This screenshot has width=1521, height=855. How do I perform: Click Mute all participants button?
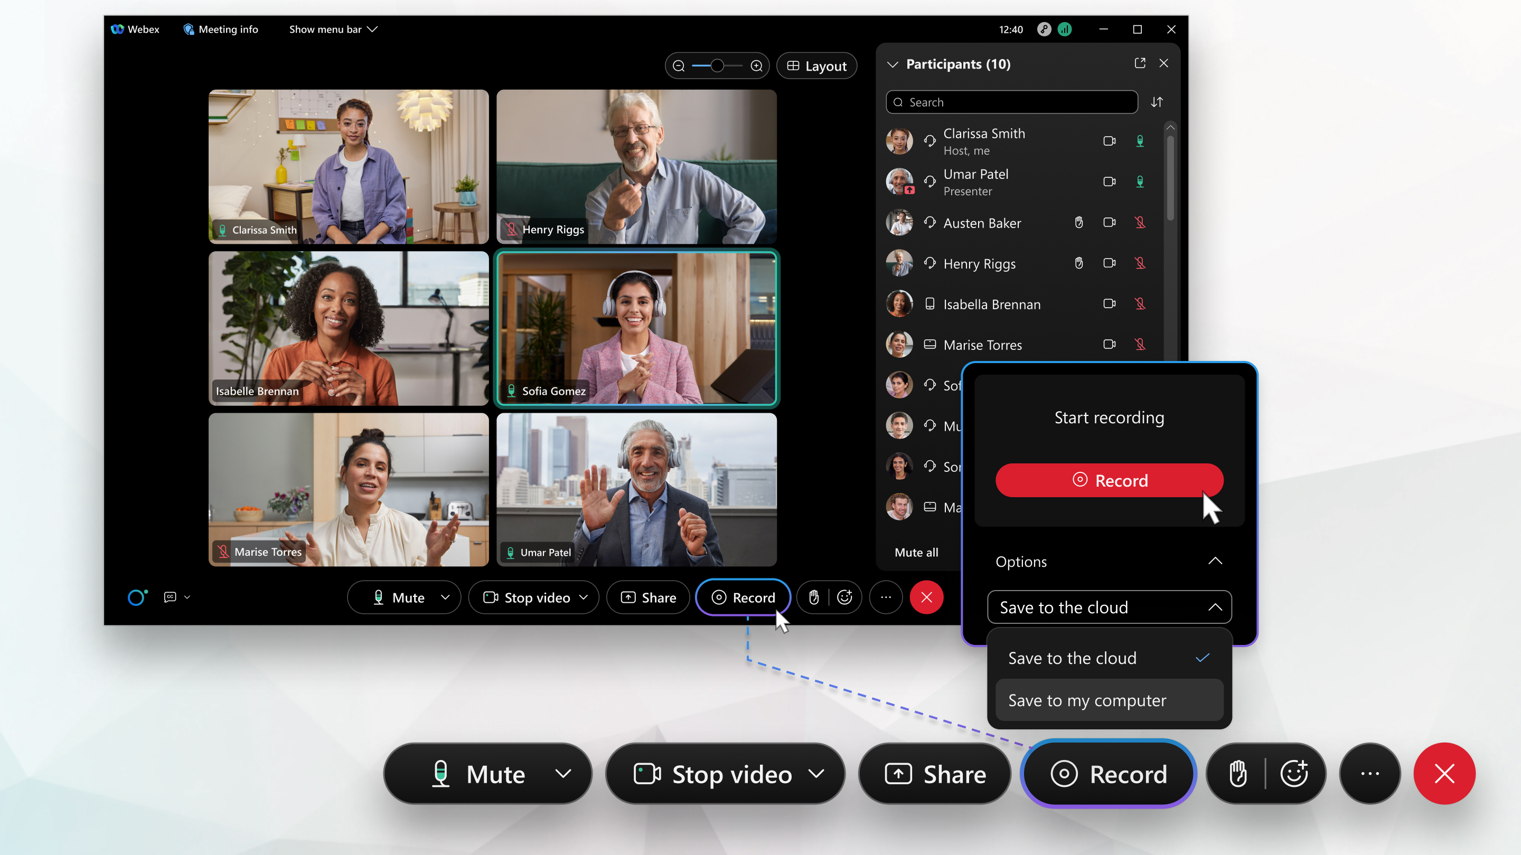[916, 551]
